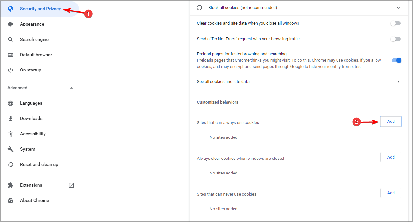Select the System wrench icon
The width and height of the screenshot is (413, 222).
11,149
